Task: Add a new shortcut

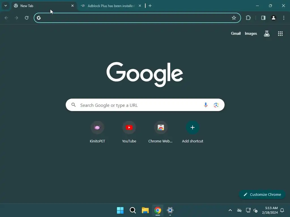Action: click(x=193, y=132)
